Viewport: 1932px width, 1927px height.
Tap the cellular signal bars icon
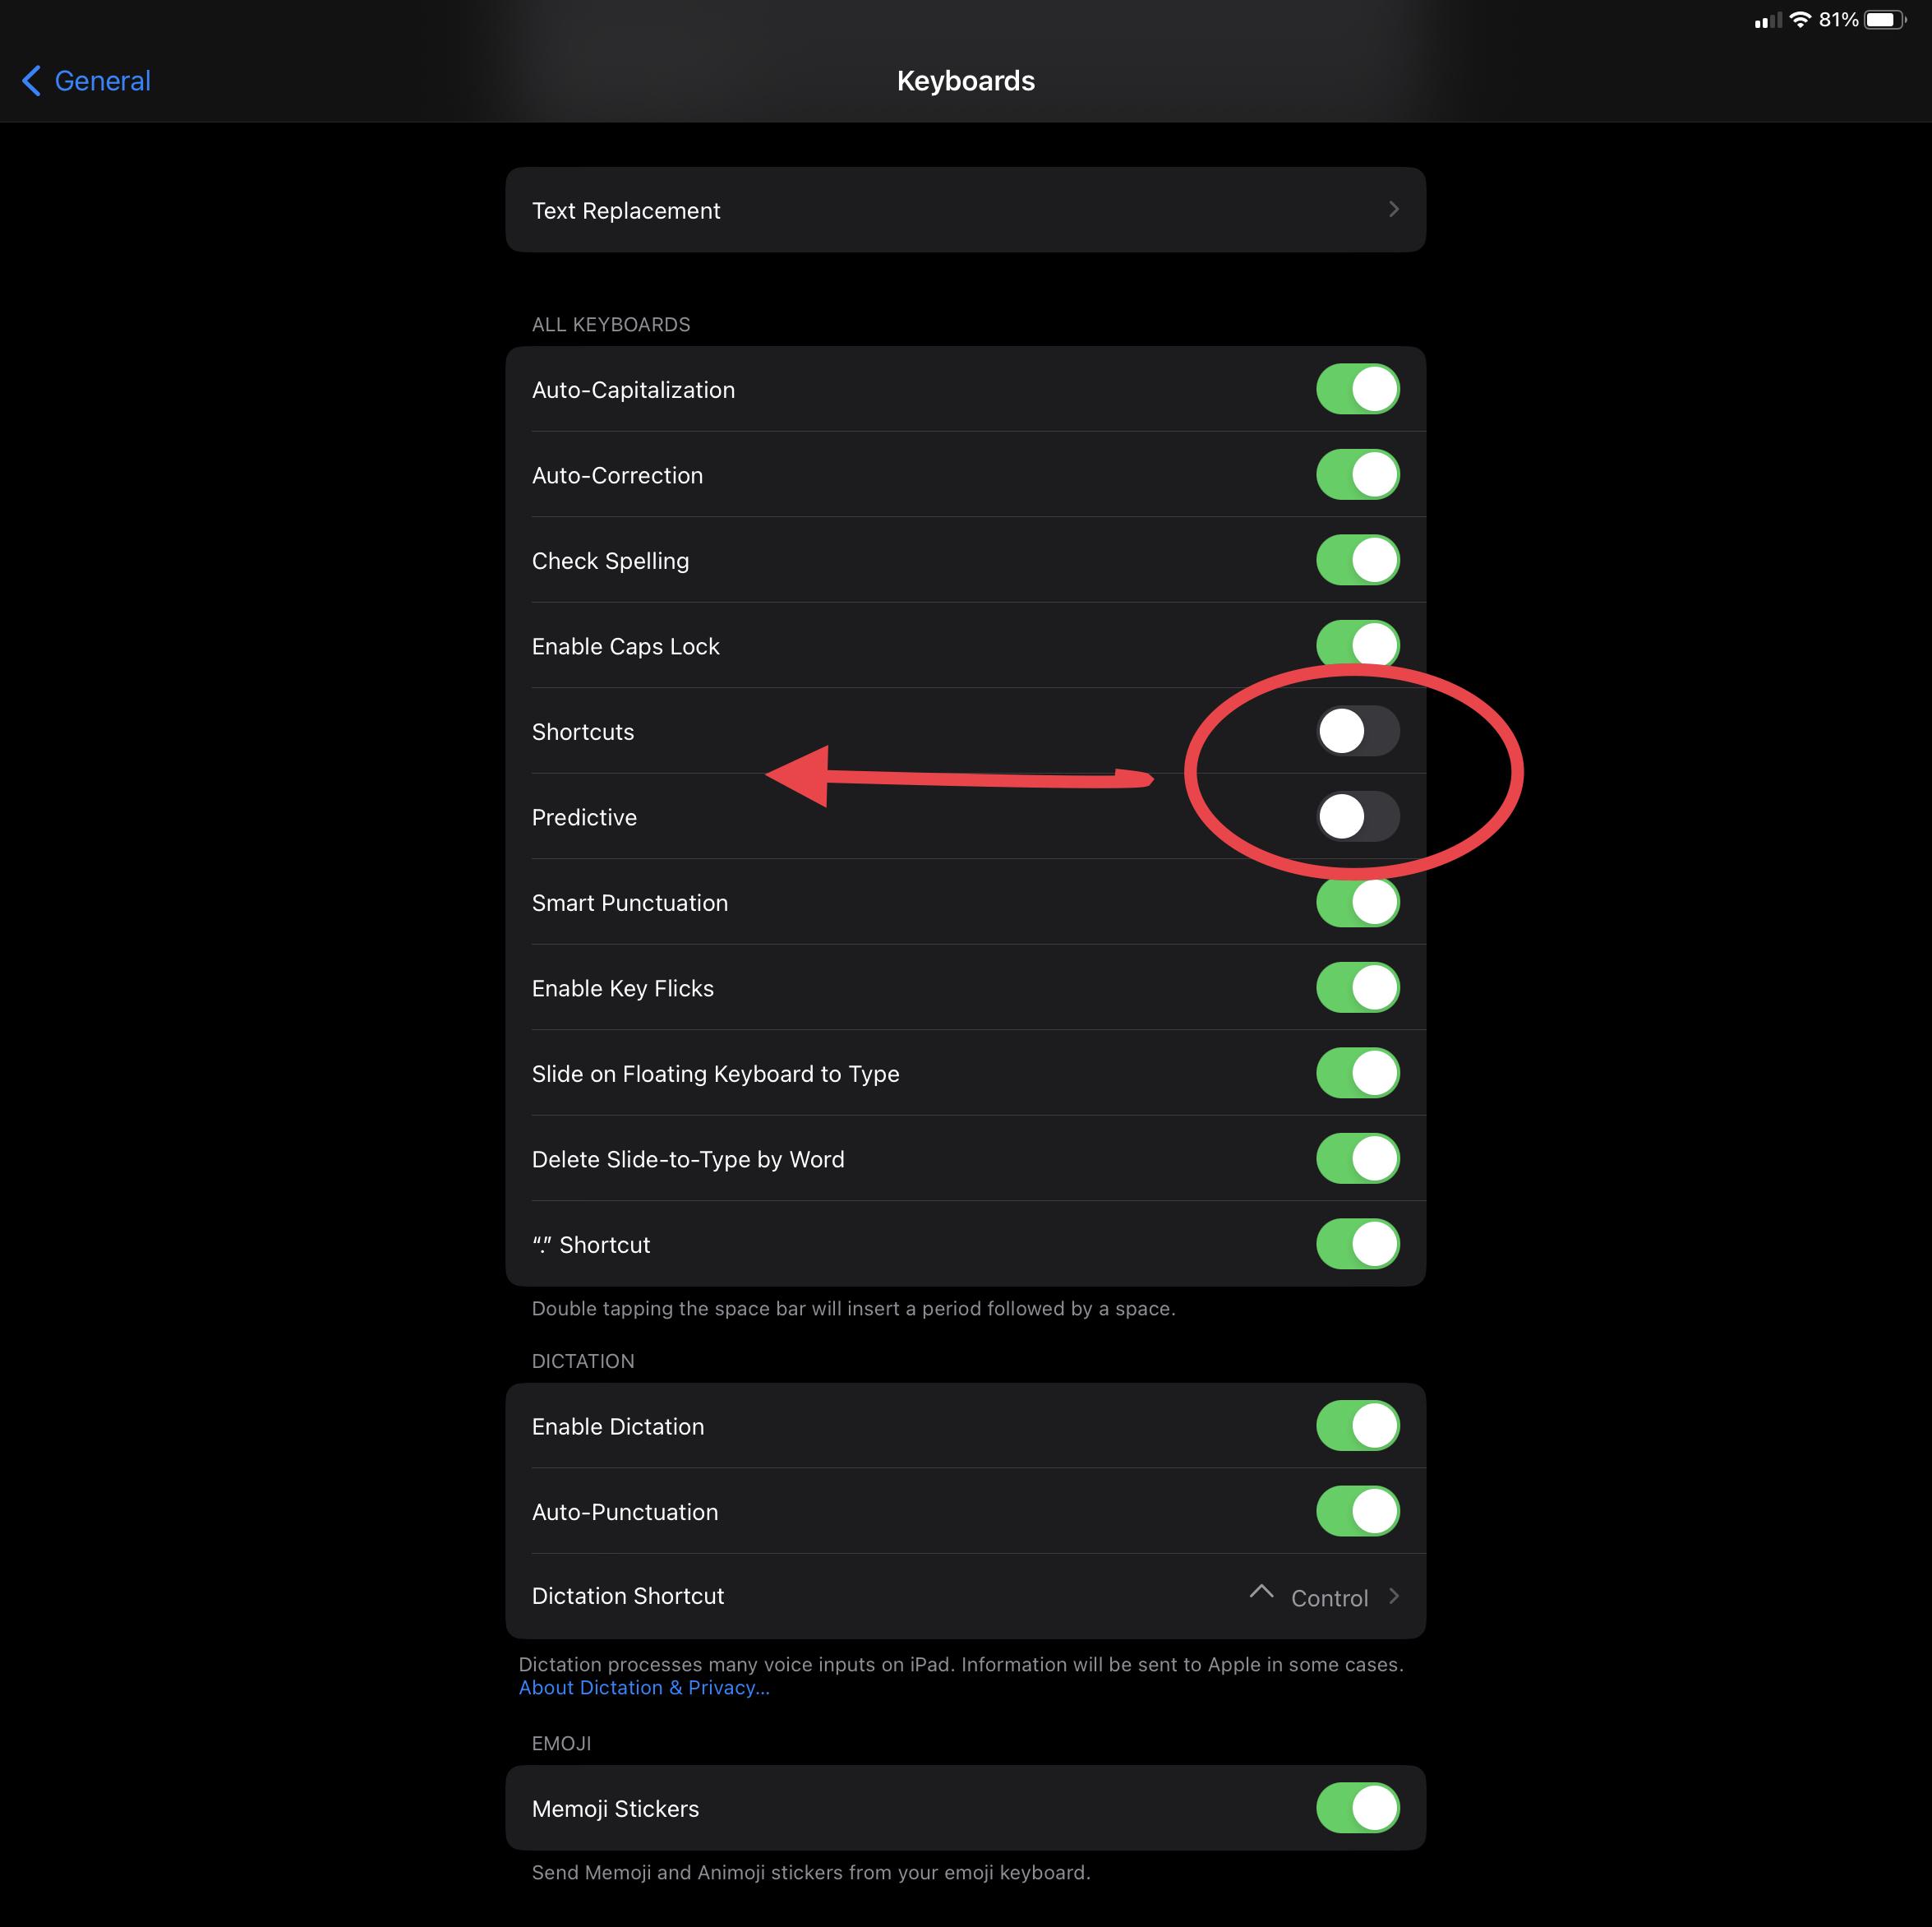tap(1767, 20)
